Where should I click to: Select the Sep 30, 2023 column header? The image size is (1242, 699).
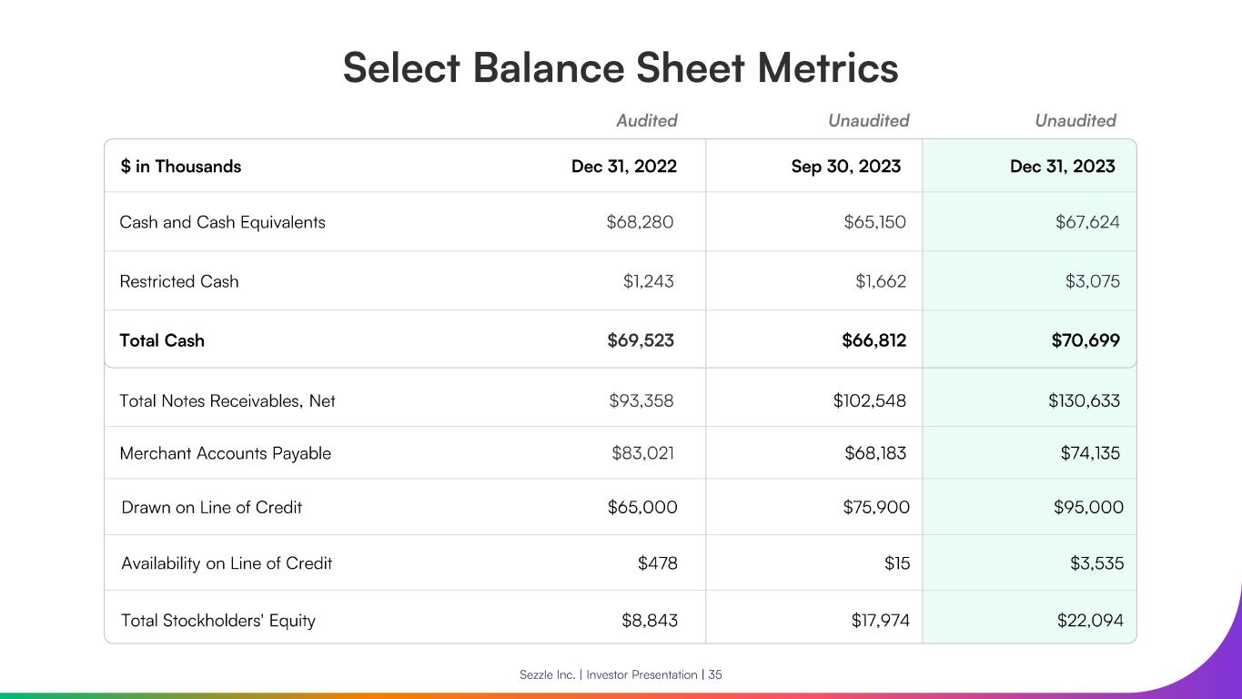point(846,167)
